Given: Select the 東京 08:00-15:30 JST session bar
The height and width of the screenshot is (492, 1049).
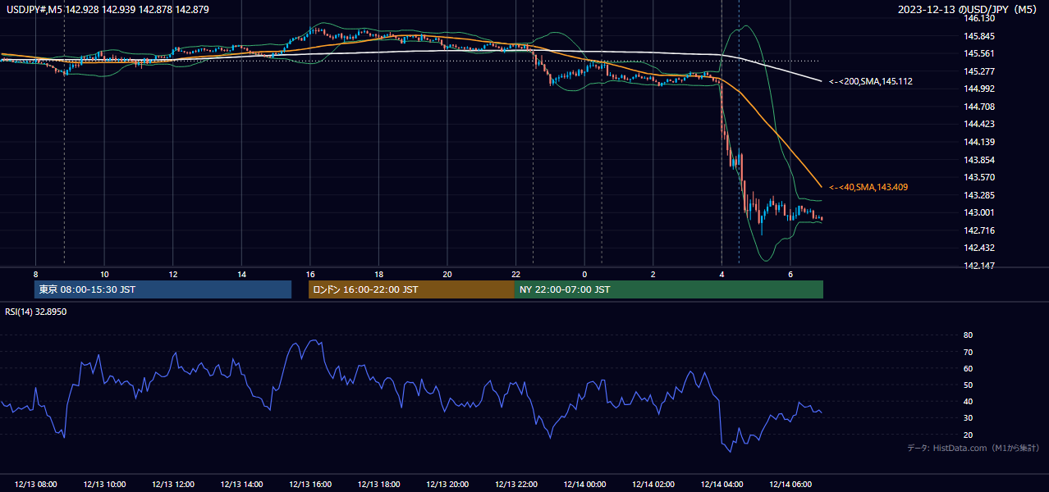Looking at the screenshot, I should pos(163,289).
